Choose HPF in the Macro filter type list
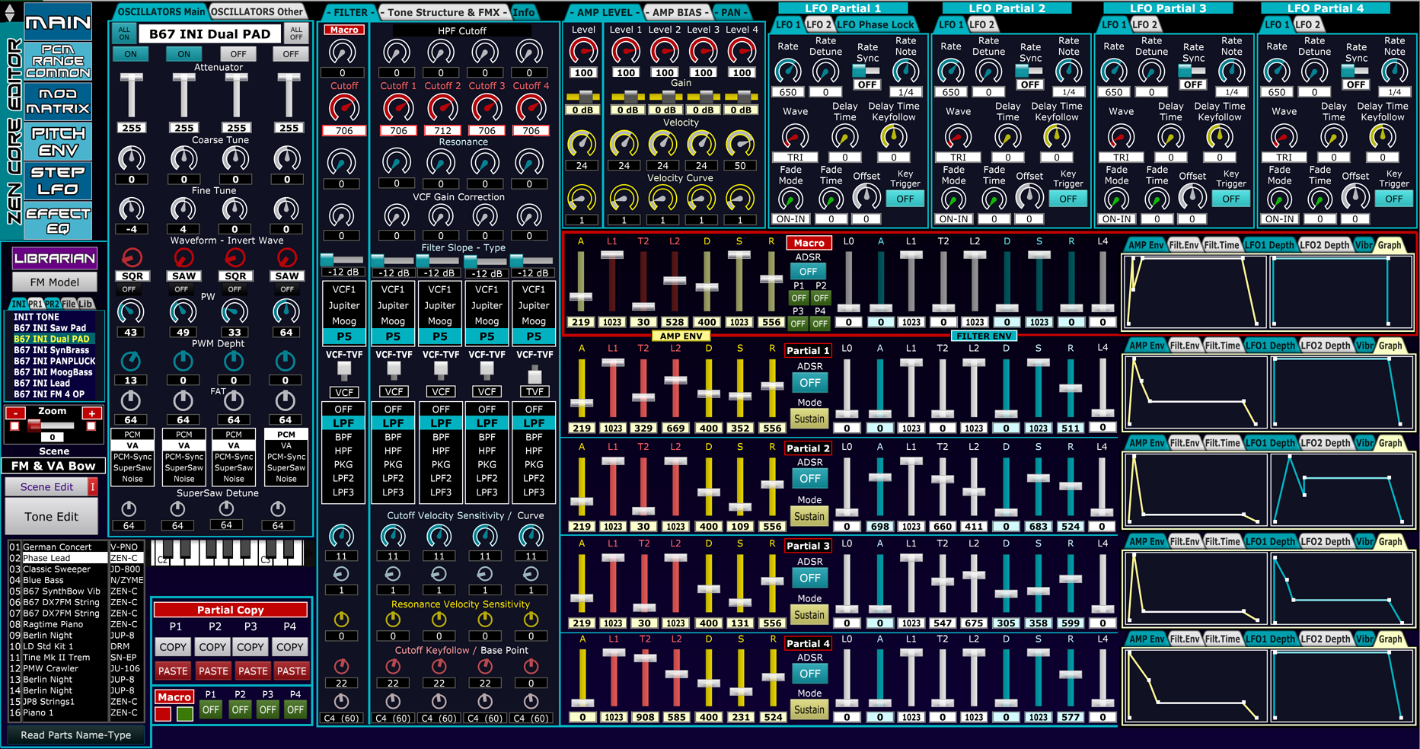This screenshot has height=749, width=1420. [343, 451]
